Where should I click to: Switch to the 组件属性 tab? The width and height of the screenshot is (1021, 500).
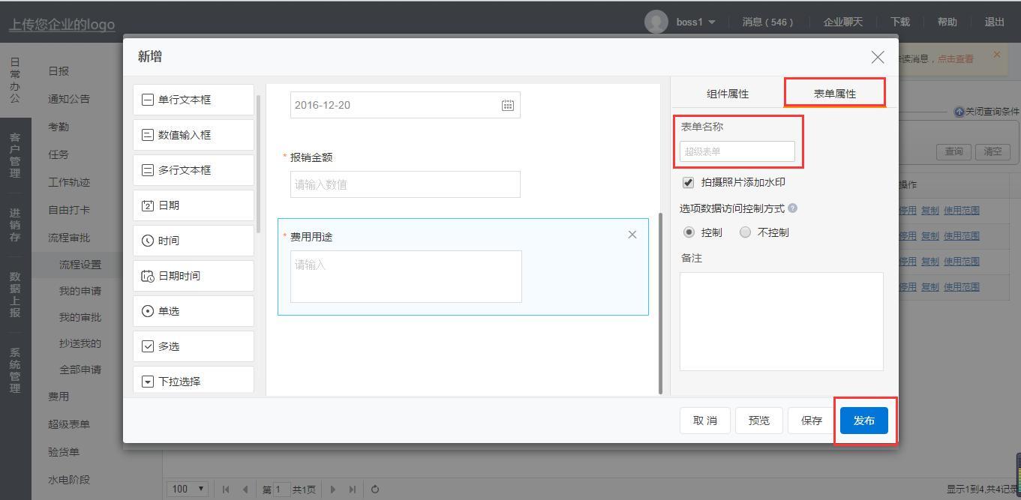(727, 94)
